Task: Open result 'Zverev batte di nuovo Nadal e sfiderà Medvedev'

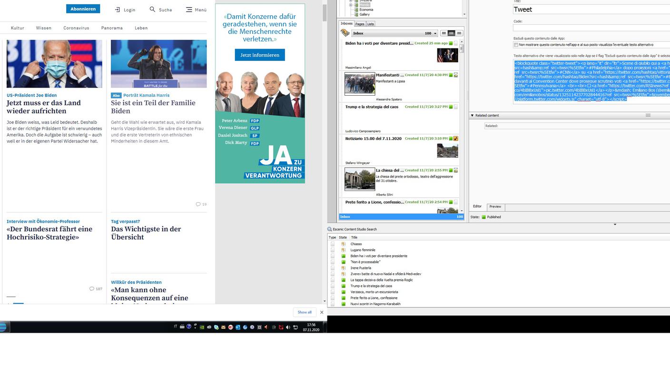Action: 386,274
